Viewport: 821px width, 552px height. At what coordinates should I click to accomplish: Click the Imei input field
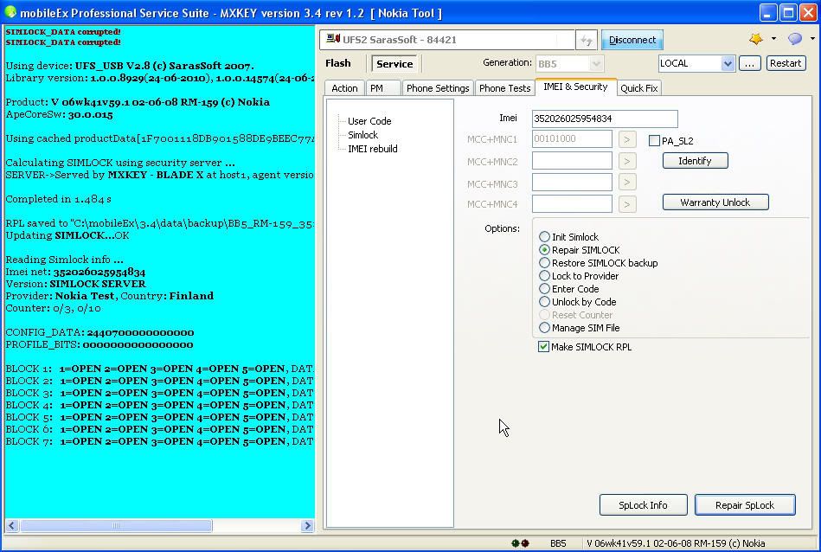coord(605,119)
